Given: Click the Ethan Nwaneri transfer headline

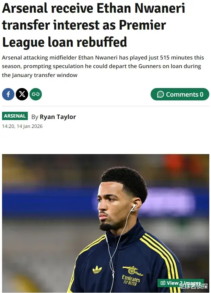Looking at the screenshot, I should coord(94,25).
